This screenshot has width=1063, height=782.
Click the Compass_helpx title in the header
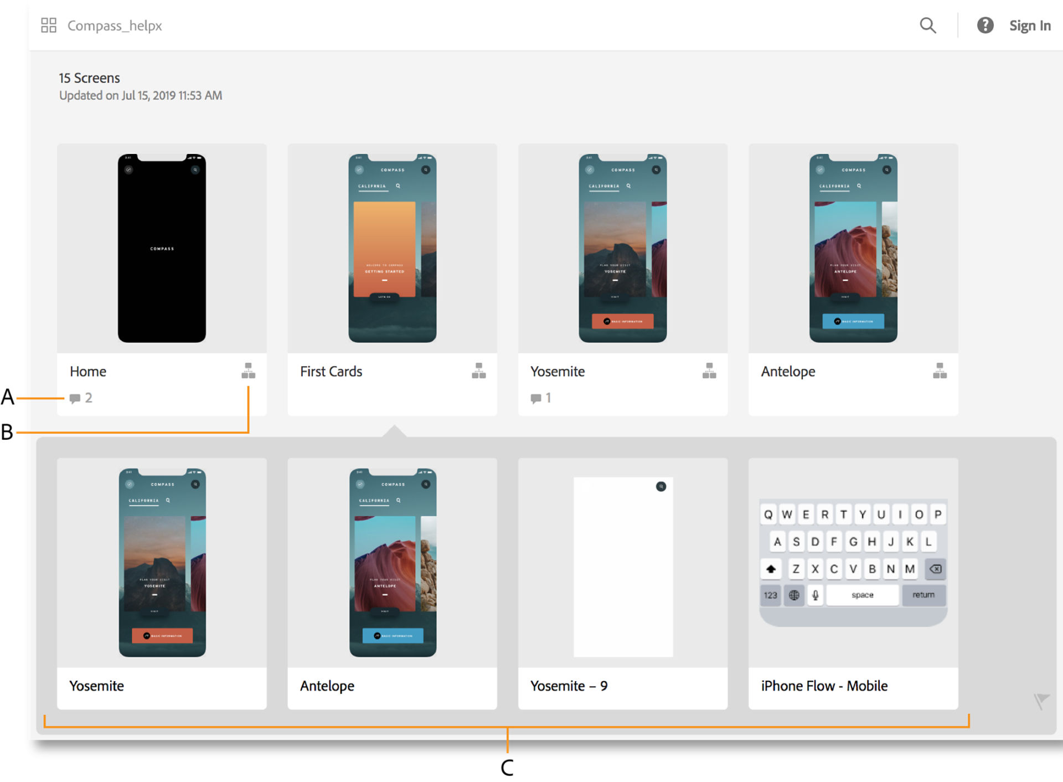[x=114, y=25]
